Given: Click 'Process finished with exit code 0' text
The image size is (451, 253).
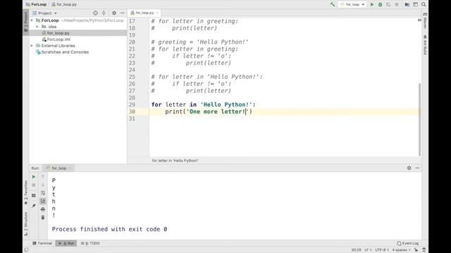Looking at the screenshot, I should pyautogui.click(x=109, y=229).
